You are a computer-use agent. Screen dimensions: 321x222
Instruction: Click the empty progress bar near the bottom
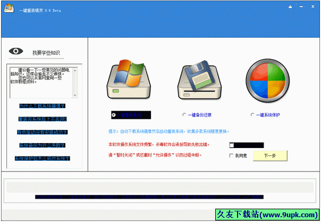(x=160, y=187)
